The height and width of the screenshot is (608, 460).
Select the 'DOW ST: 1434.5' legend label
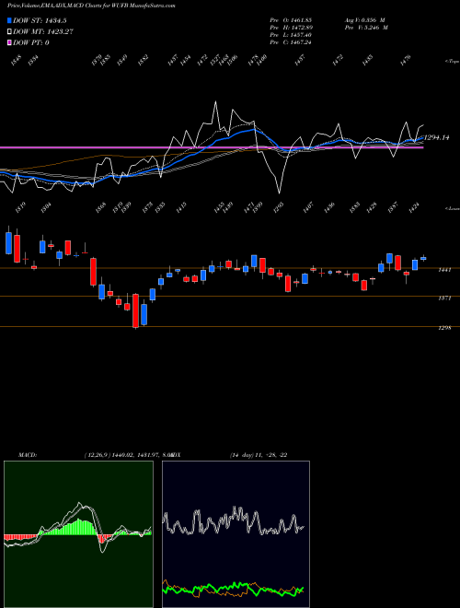[x=40, y=20]
